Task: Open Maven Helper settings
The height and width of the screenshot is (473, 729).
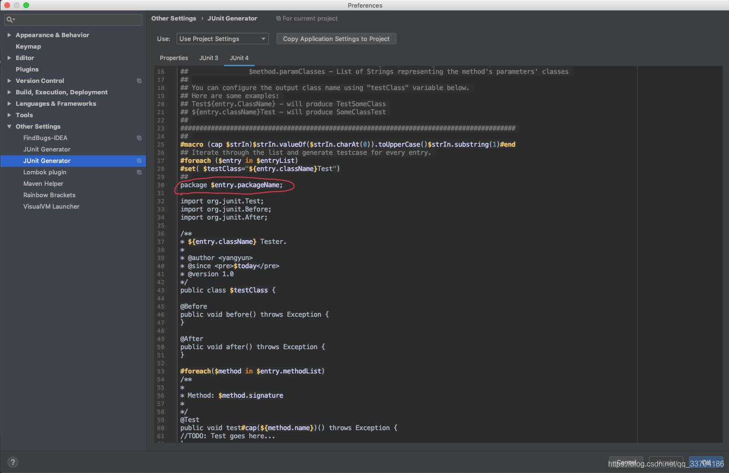Action: [x=43, y=184]
